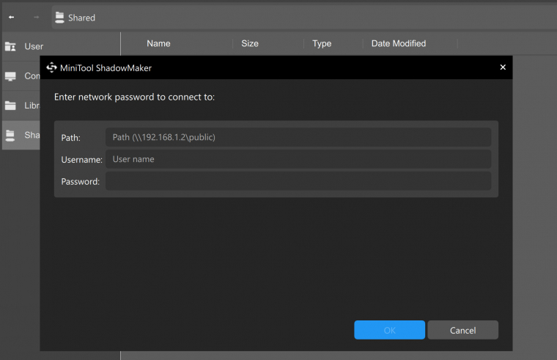Image resolution: width=557 pixels, height=360 pixels.
Task: Click 'Enter network password to connect to:' text
Action: 134,97
